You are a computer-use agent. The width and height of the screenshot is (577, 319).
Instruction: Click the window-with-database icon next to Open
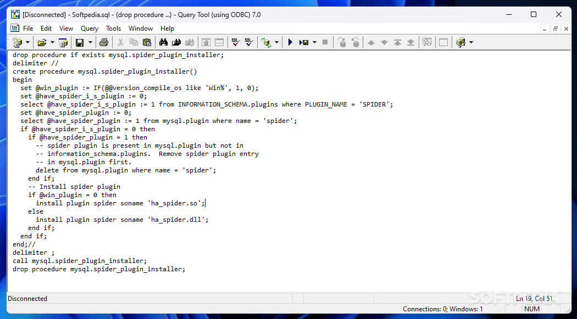coord(63,42)
